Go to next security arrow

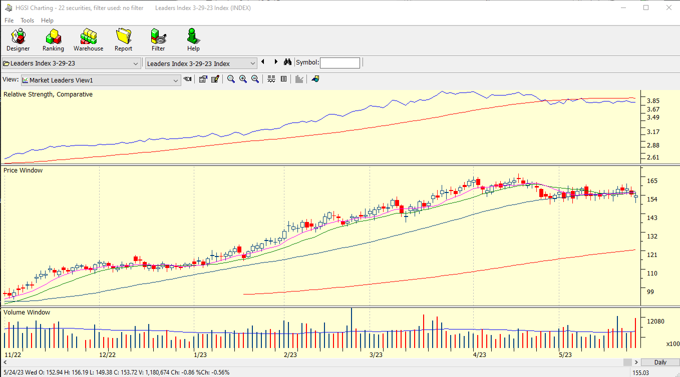point(276,62)
